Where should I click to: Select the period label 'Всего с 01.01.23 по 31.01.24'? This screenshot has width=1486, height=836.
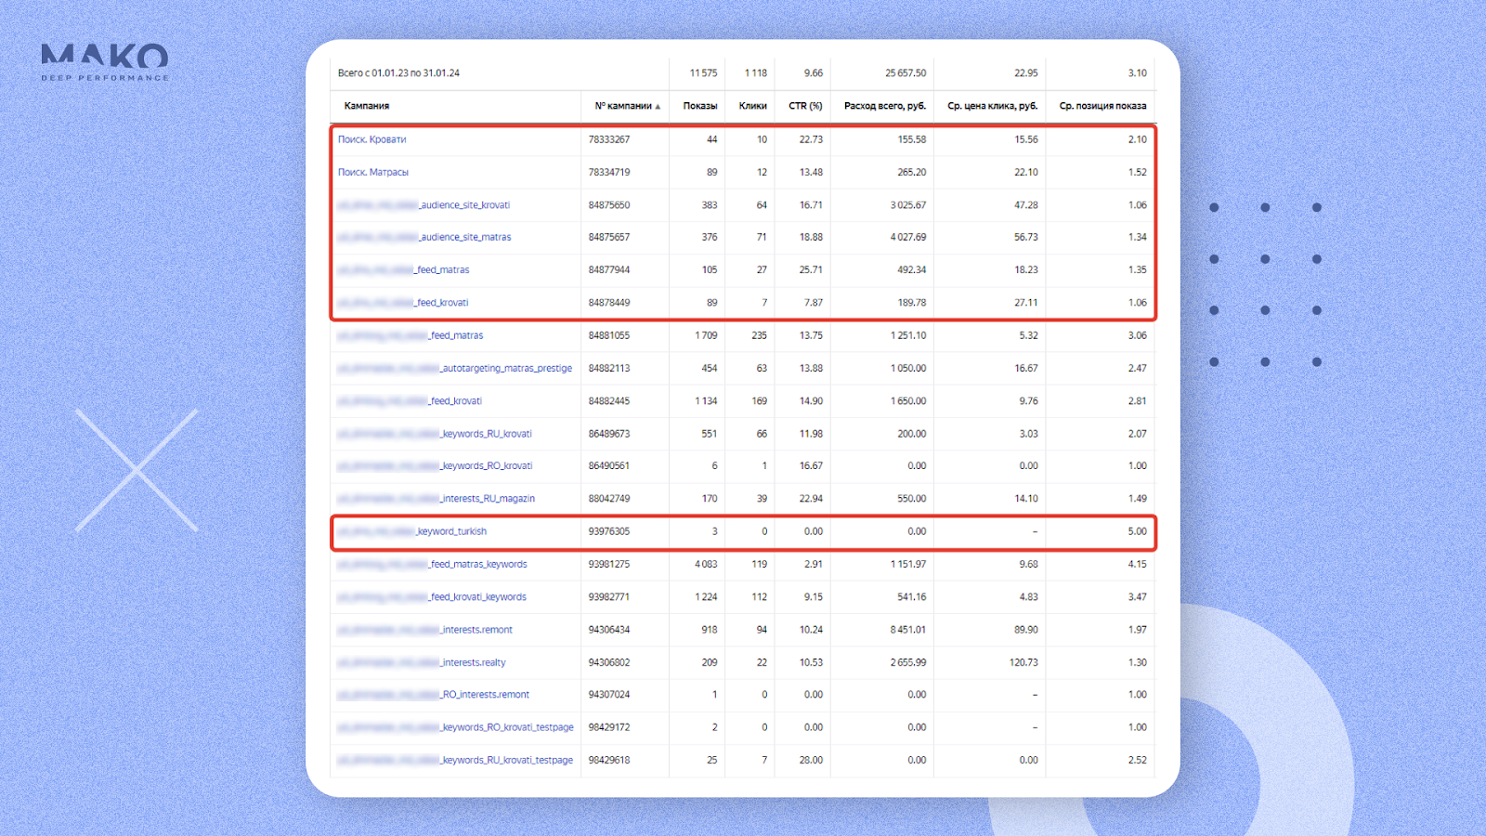(x=398, y=72)
